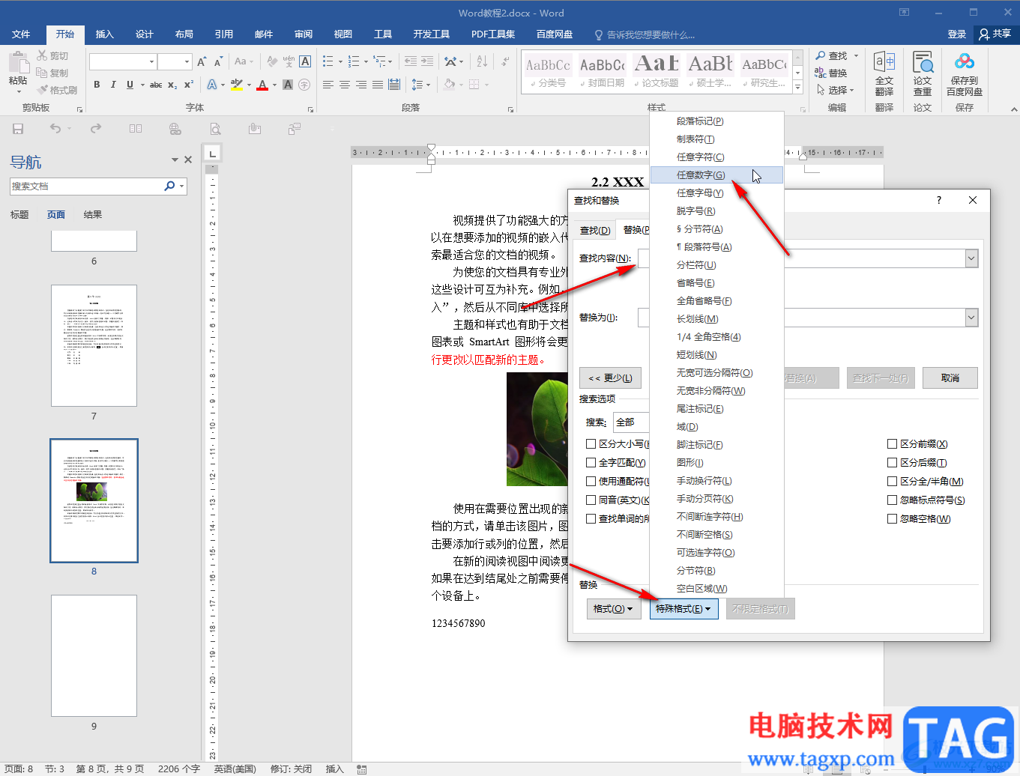
Task: Click the Redo arrow icon
Action: coord(96,129)
